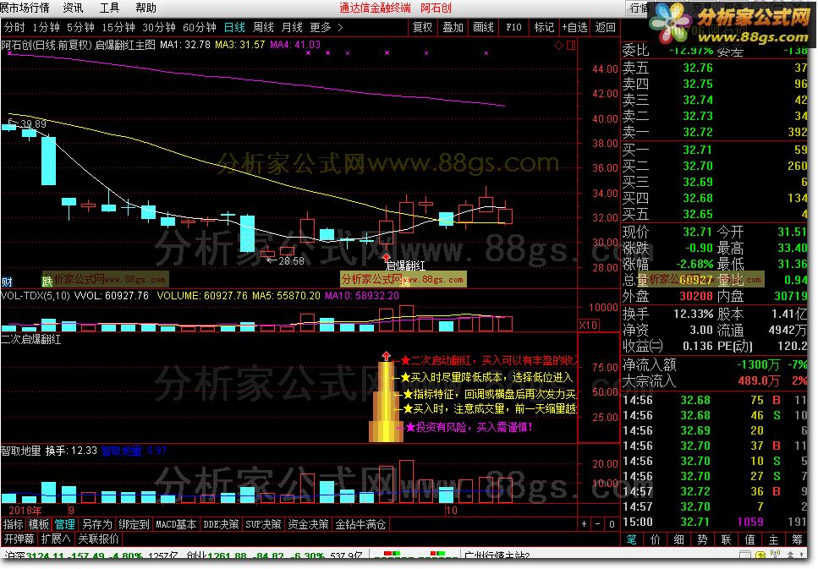Expand the 更多 periods dropdown
The height and width of the screenshot is (569, 818).
(326, 27)
